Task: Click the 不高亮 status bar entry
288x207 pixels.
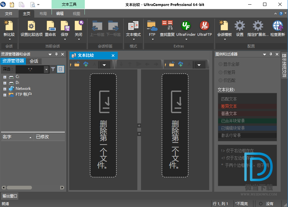Action: pos(242,204)
